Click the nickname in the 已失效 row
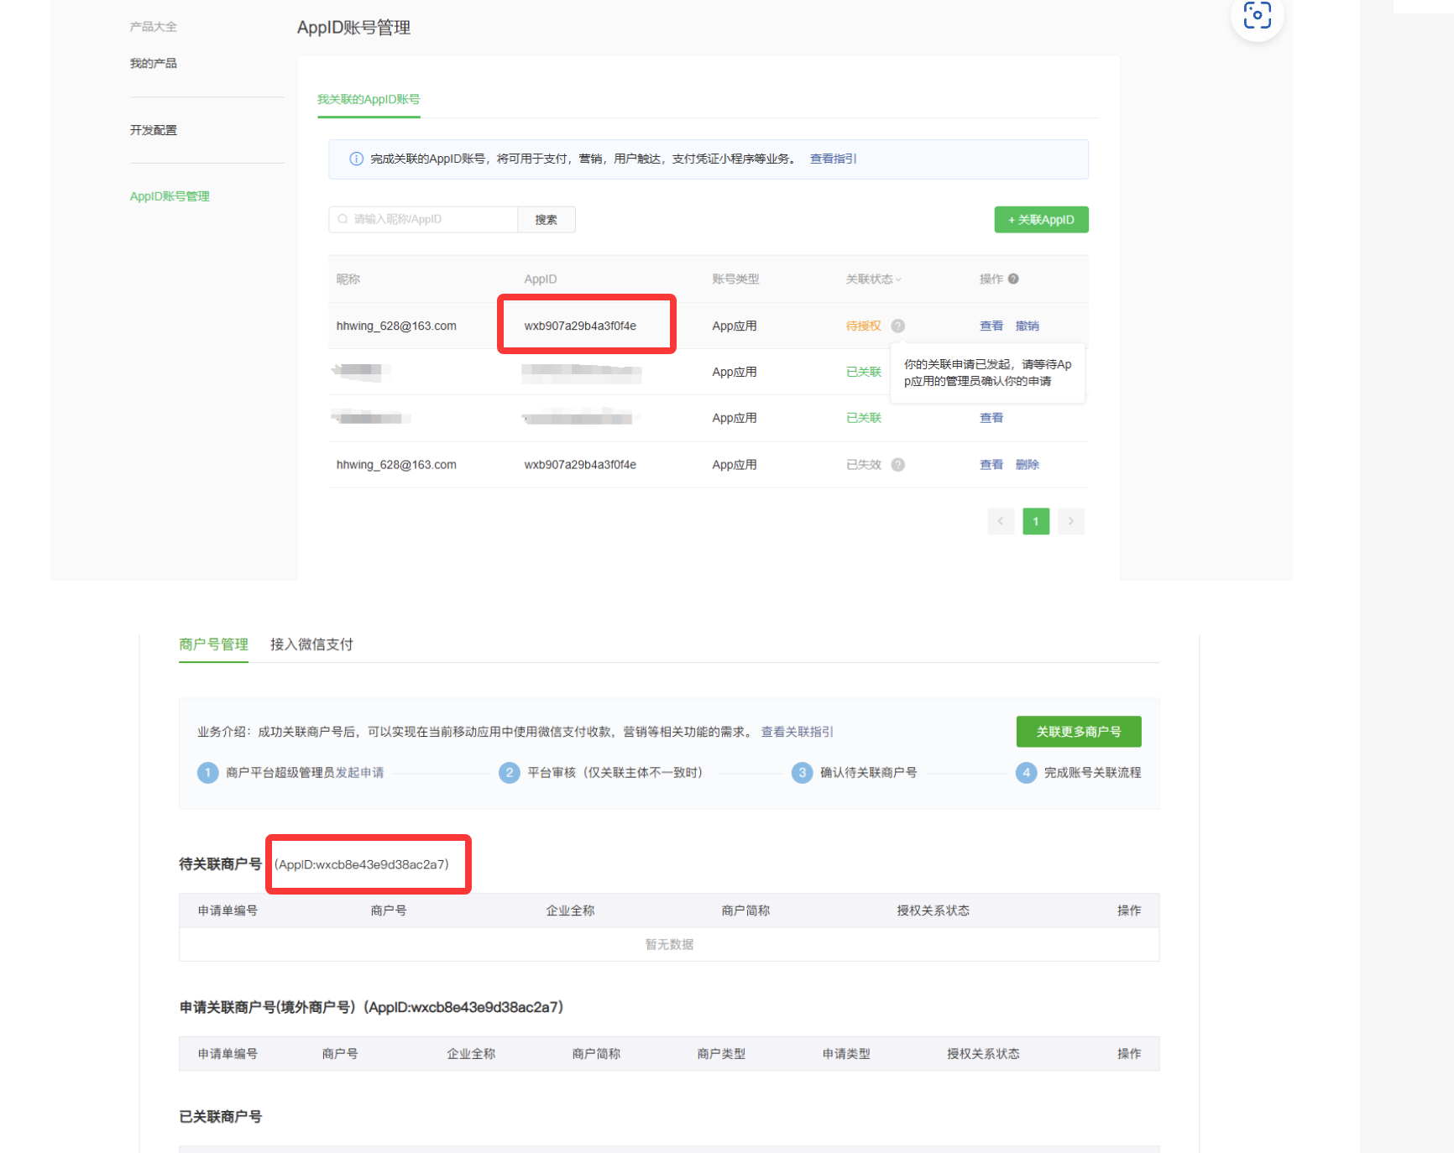1454x1153 pixels. pos(396,465)
